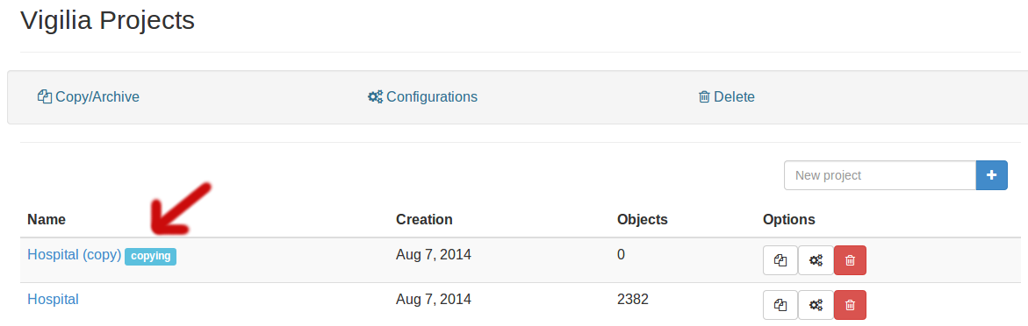
Task: Open configurations gear for Hospital project
Action: pyautogui.click(x=816, y=305)
